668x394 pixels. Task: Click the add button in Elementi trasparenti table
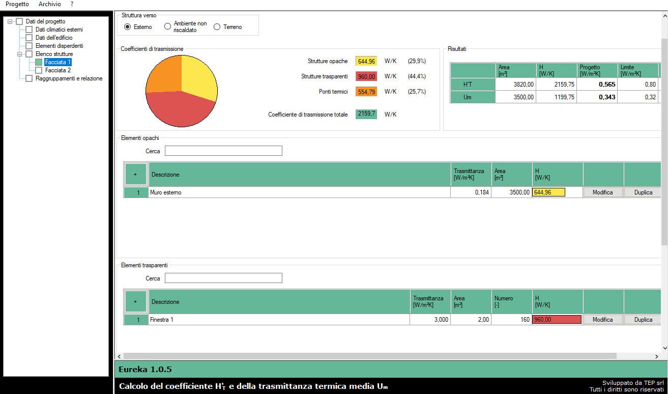point(135,301)
